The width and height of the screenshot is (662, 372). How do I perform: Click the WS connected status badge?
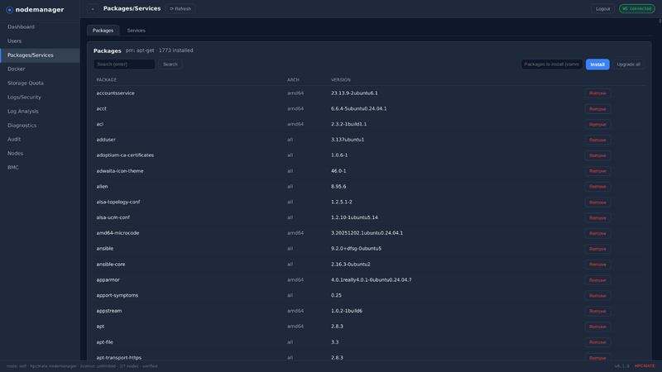636,9
